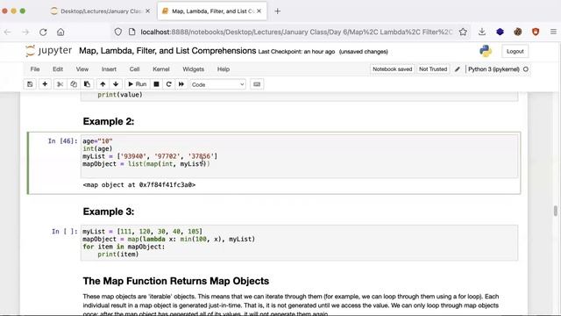Click the Python logo icon
Image resolution: width=561 pixels, height=316 pixels.
tap(486, 51)
